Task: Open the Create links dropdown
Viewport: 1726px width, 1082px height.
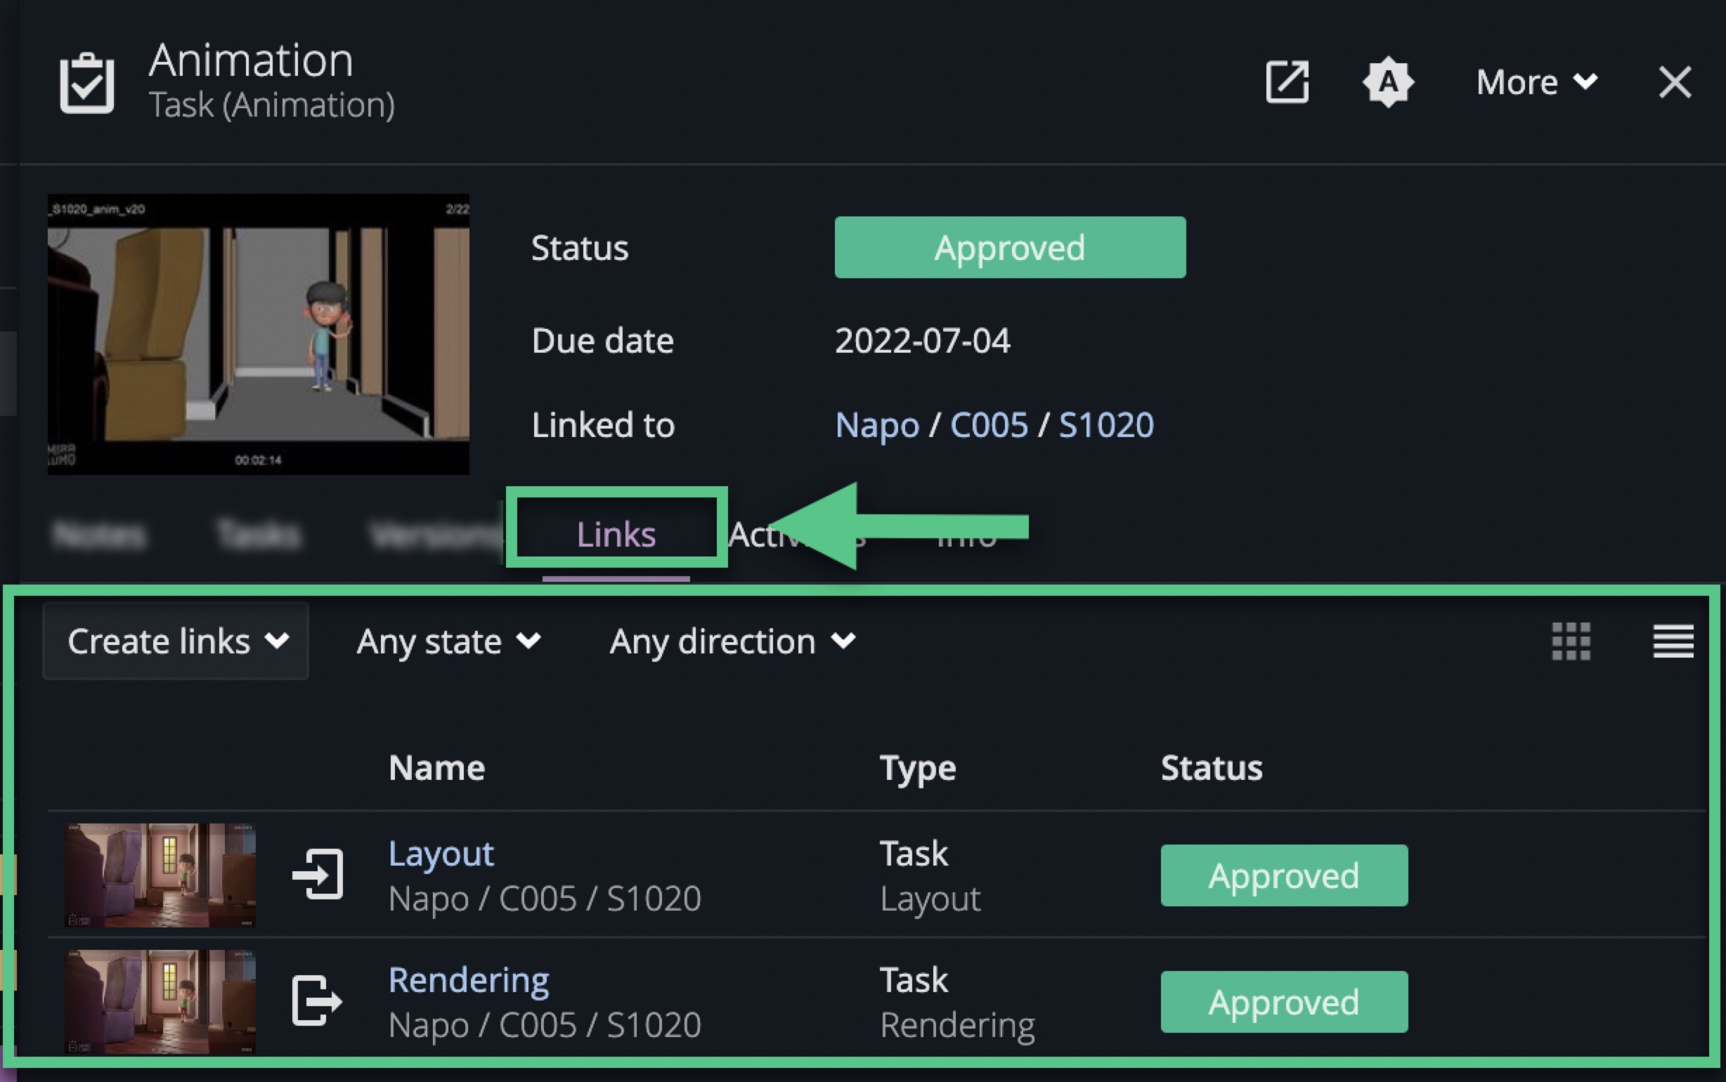Action: point(176,641)
